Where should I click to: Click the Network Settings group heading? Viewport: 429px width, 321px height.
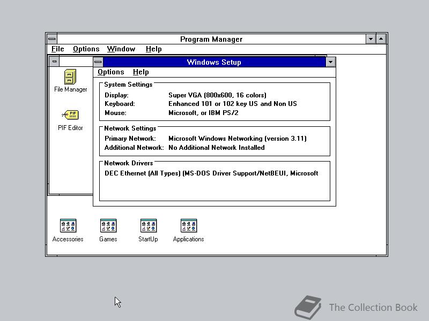coord(130,128)
